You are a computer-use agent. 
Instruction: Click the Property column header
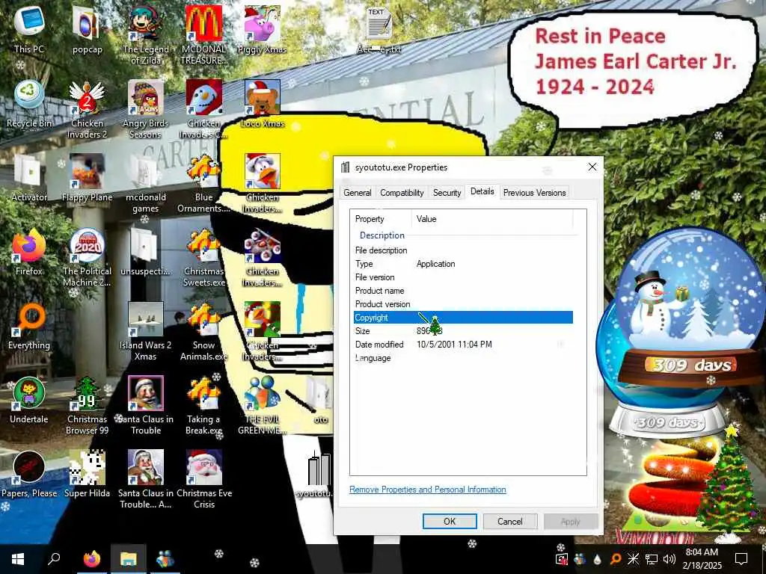382,219
